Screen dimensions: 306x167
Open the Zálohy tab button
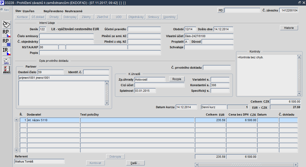point(86,17)
